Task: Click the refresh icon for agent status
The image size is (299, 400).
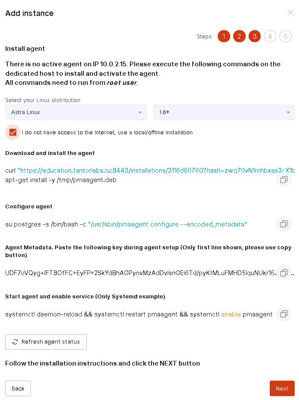Action: [x=15, y=342]
